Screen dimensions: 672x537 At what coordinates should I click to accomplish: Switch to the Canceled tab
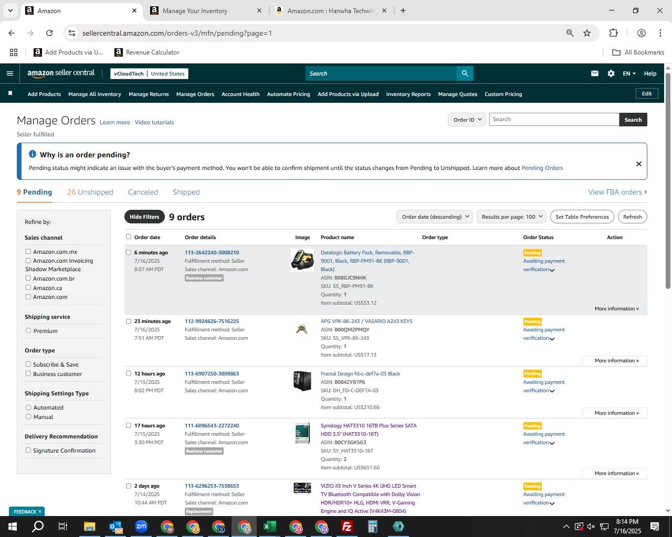pyautogui.click(x=143, y=192)
